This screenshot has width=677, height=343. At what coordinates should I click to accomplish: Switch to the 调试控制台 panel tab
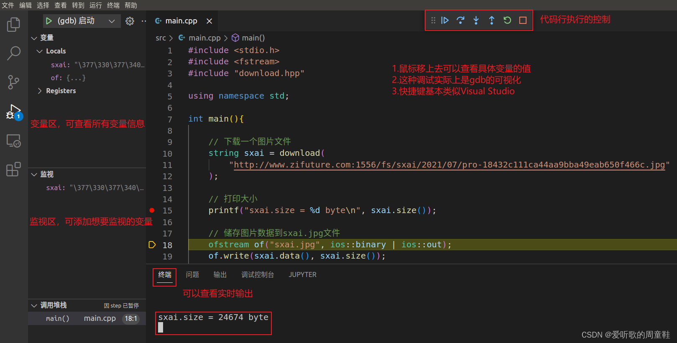pyautogui.click(x=258, y=274)
